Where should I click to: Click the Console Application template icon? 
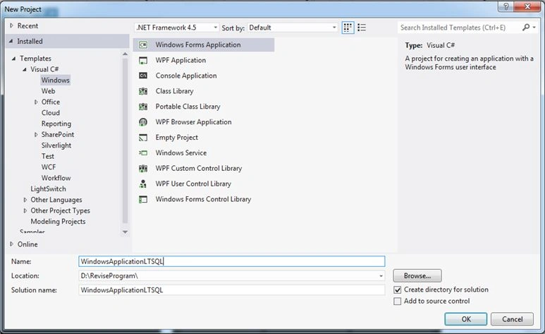coord(143,76)
